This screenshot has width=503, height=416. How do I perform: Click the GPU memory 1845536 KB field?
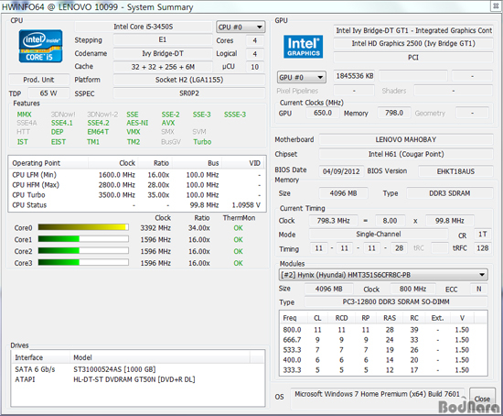coord(355,76)
